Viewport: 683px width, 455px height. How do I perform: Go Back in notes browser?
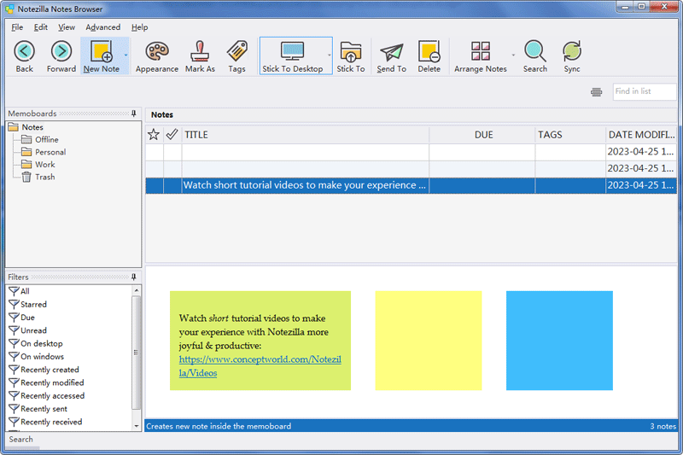[x=25, y=56]
